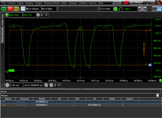Toggle m2 channel on/off button
162x118 pixels.
(x=7, y=15)
